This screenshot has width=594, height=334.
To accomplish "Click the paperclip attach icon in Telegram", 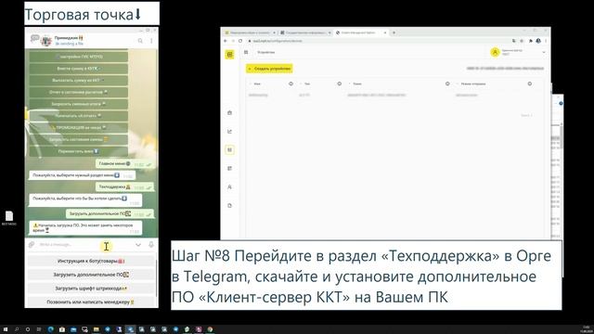I will pyautogui.click(x=32, y=244).
